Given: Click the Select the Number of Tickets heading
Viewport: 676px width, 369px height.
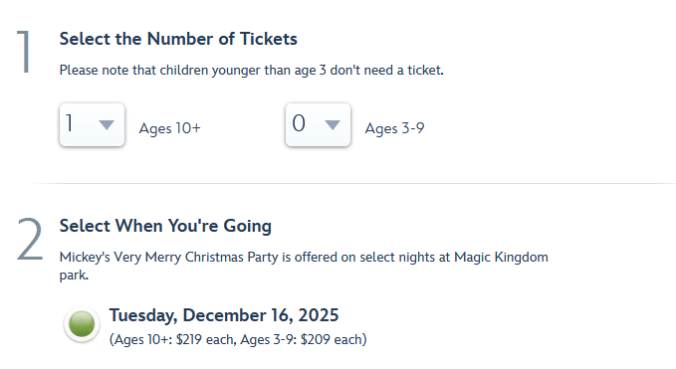Looking at the screenshot, I should pos(178,39).
